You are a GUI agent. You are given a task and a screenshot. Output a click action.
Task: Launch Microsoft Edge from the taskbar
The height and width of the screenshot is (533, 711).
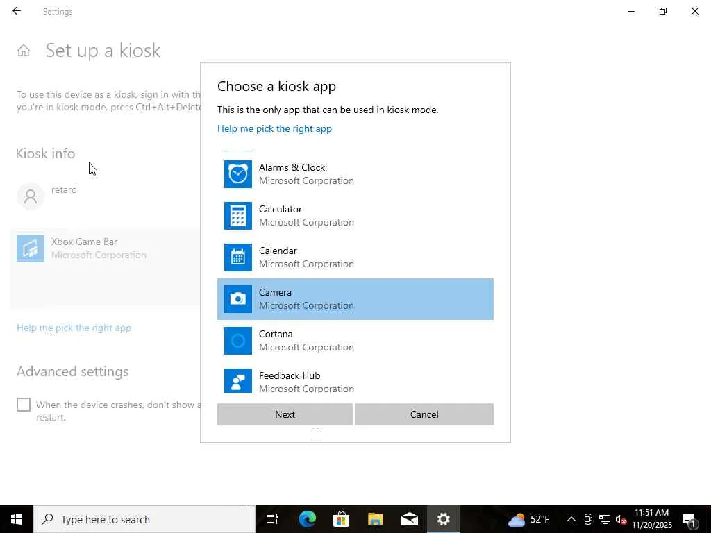pyautogui.click(x=307, y=519)
